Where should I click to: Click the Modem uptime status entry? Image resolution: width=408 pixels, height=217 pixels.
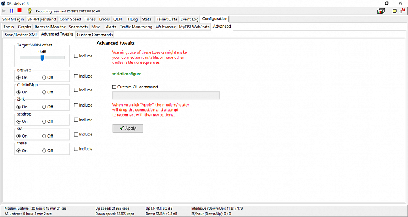coord(35,209)
